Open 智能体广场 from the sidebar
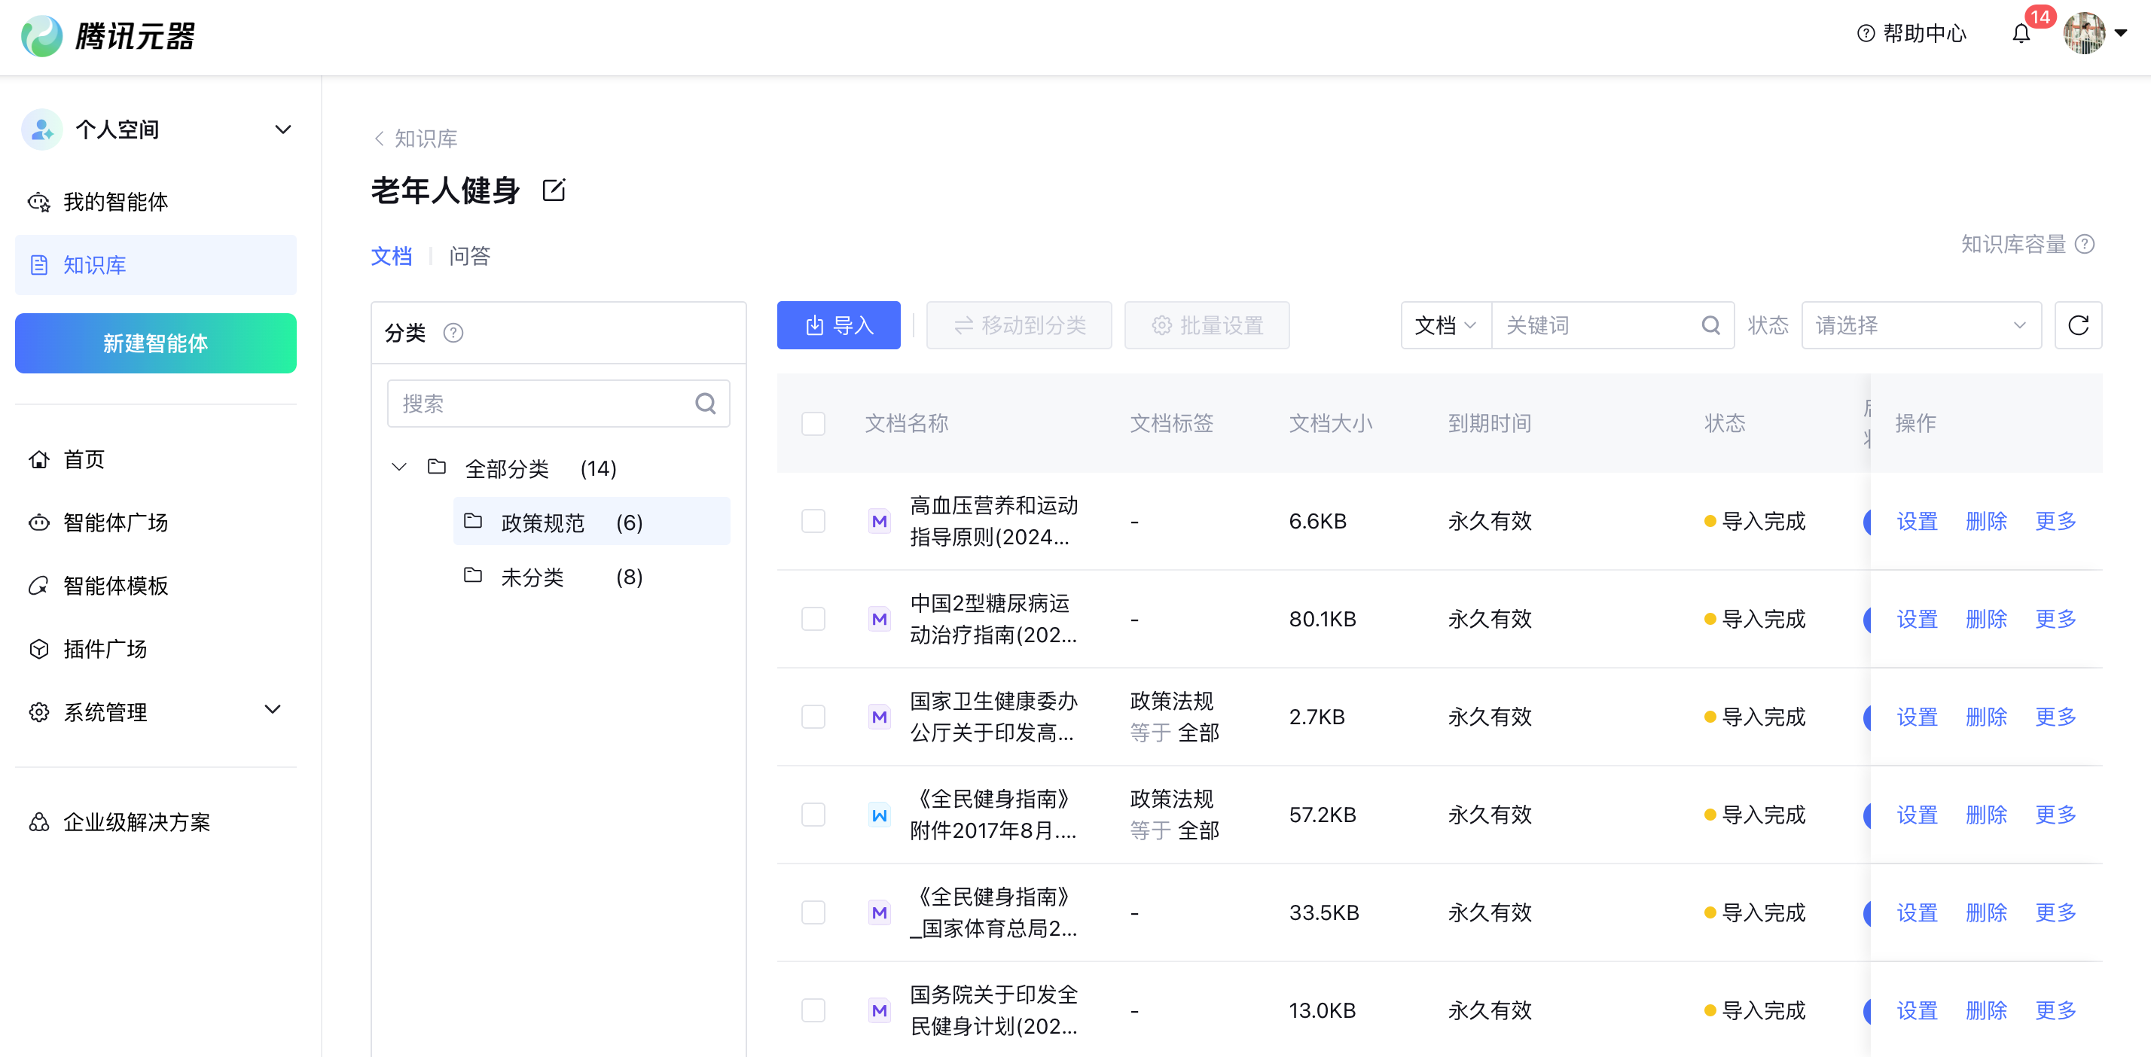Screen dimensions: 2151x1057 tap(115, 522)
